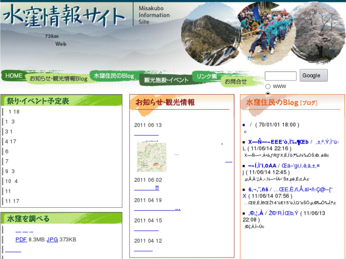Screen dimensions: 346x259
Task: Select the WWW radio option
Action: tap(268, 86)
